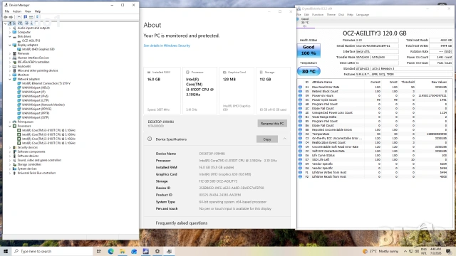This screenshot has height=256, width=456.
Task: Click the Copy button for device specifications
Action: point(267,139)
